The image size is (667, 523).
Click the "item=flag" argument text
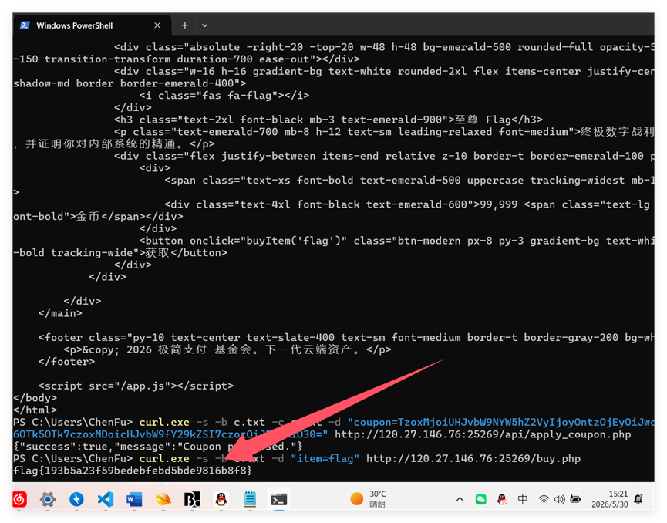coord(325,458)
